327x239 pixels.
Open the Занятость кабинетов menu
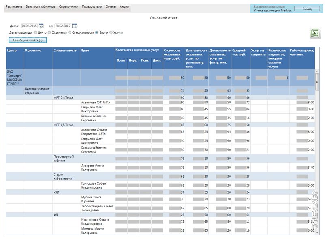click(41, 7)
